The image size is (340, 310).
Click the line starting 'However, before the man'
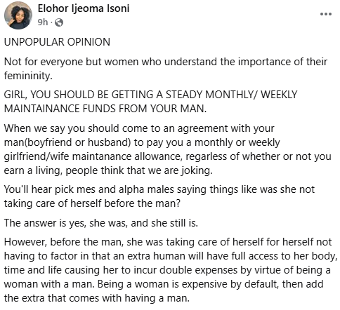(x=168, y=242)
